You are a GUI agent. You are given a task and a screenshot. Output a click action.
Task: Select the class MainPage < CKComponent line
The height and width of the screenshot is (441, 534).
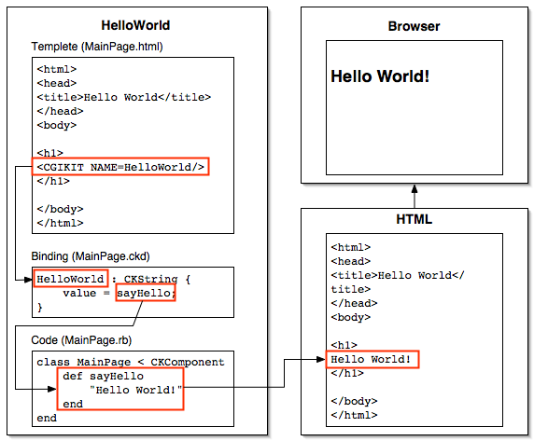131,362
